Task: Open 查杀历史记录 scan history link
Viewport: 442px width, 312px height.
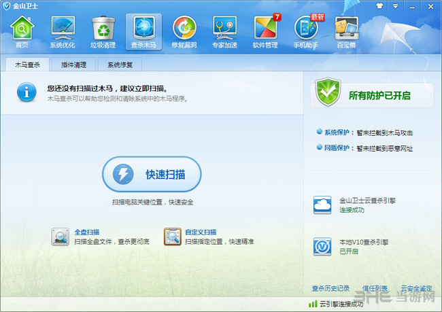Action: (330, 289)
